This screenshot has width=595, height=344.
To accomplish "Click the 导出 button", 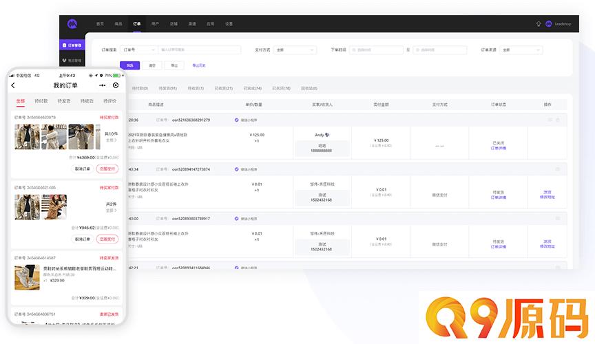I will (x=174, y=65).
